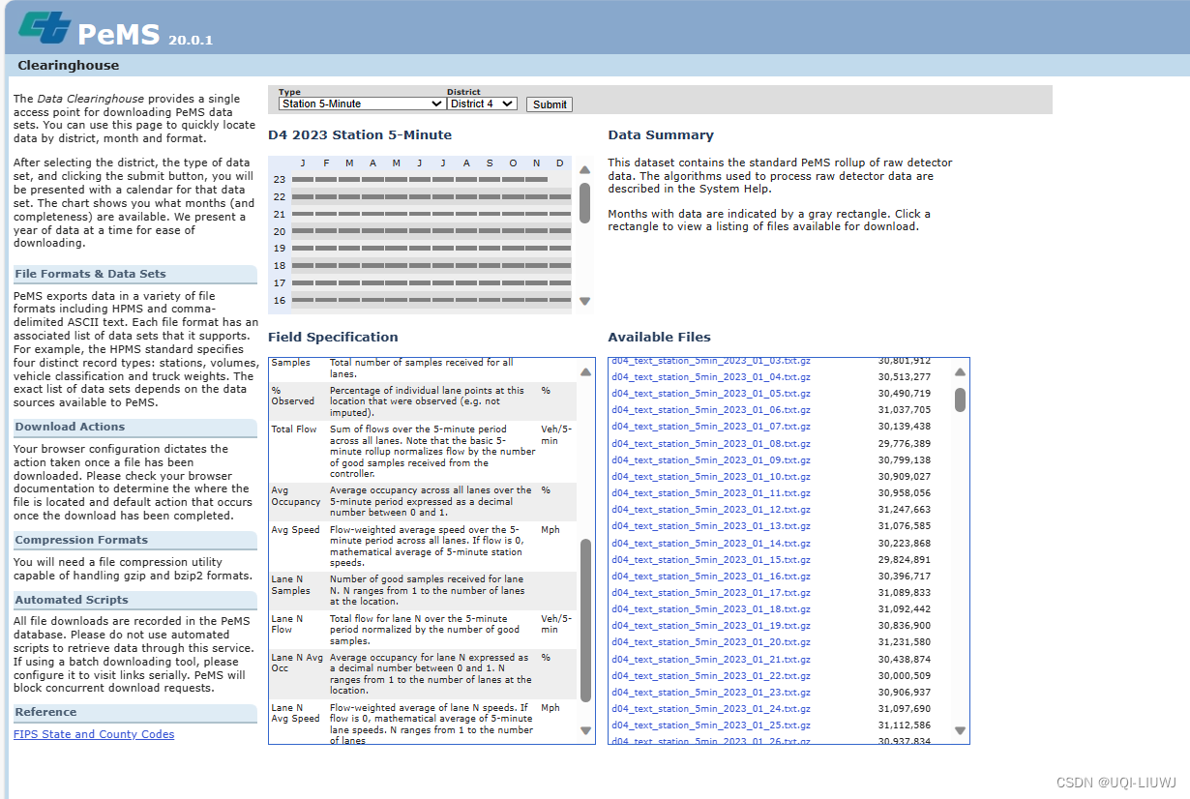Select June 2023 rectangle in calendar
Screen dimensions: 1190x799
pyautogui.click(x=420, y=179)
